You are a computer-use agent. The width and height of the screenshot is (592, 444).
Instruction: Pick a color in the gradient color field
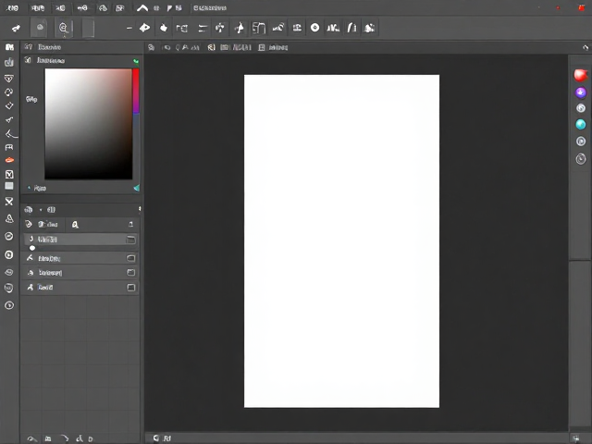click(89, 124)
